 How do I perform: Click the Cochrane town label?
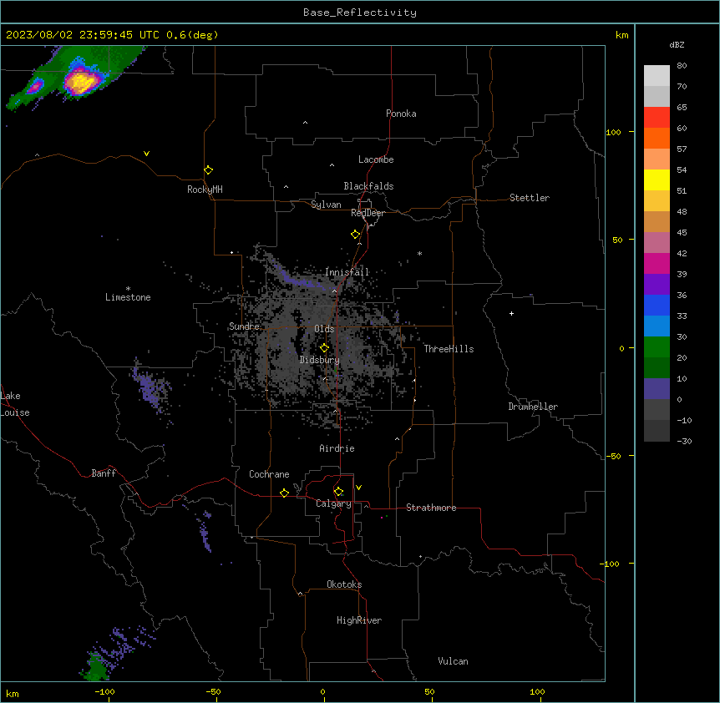pyautogui.click(x=269, y=474)
